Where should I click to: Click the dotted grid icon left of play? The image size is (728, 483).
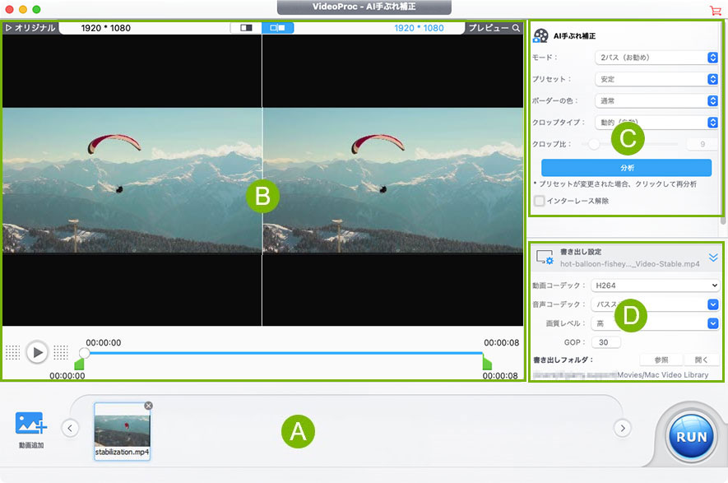tap(12, 352)
